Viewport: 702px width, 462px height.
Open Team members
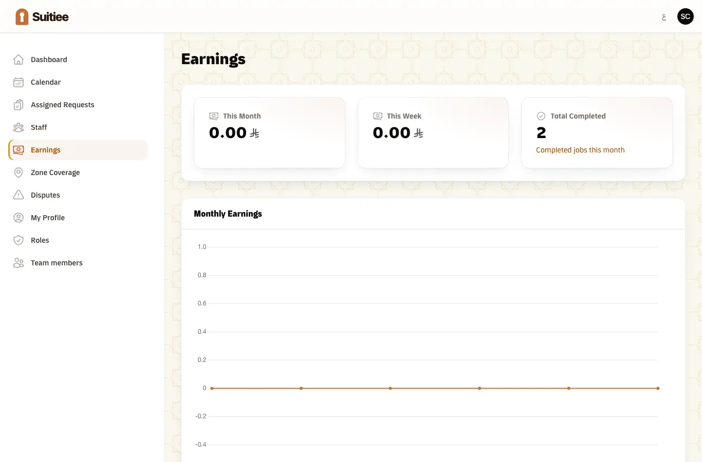(78, 263)
